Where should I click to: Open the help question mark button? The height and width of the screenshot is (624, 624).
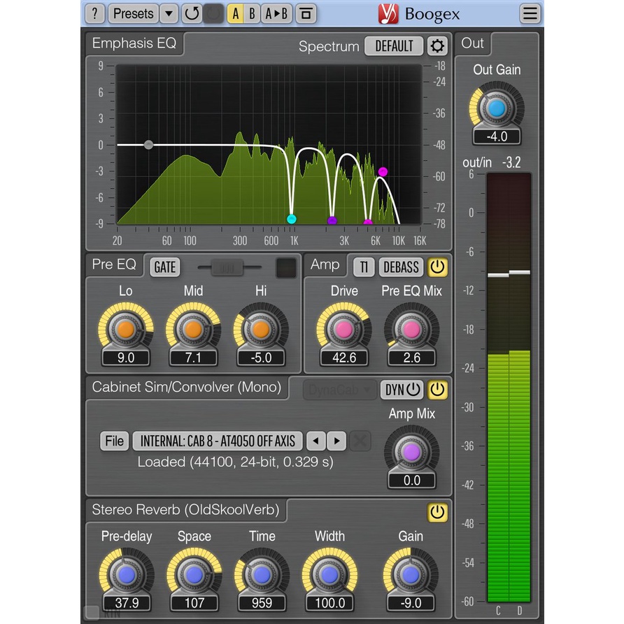(95, 13)
